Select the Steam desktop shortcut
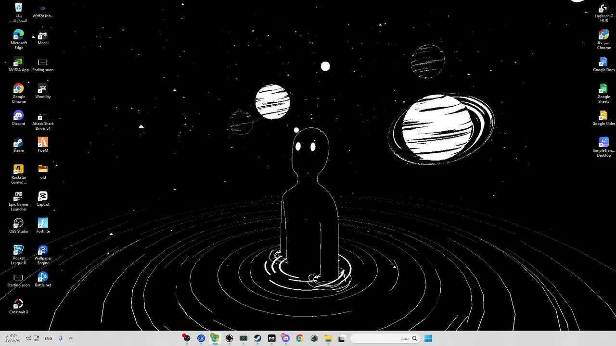This screenshot has height=346, width=616. [18, 145]
